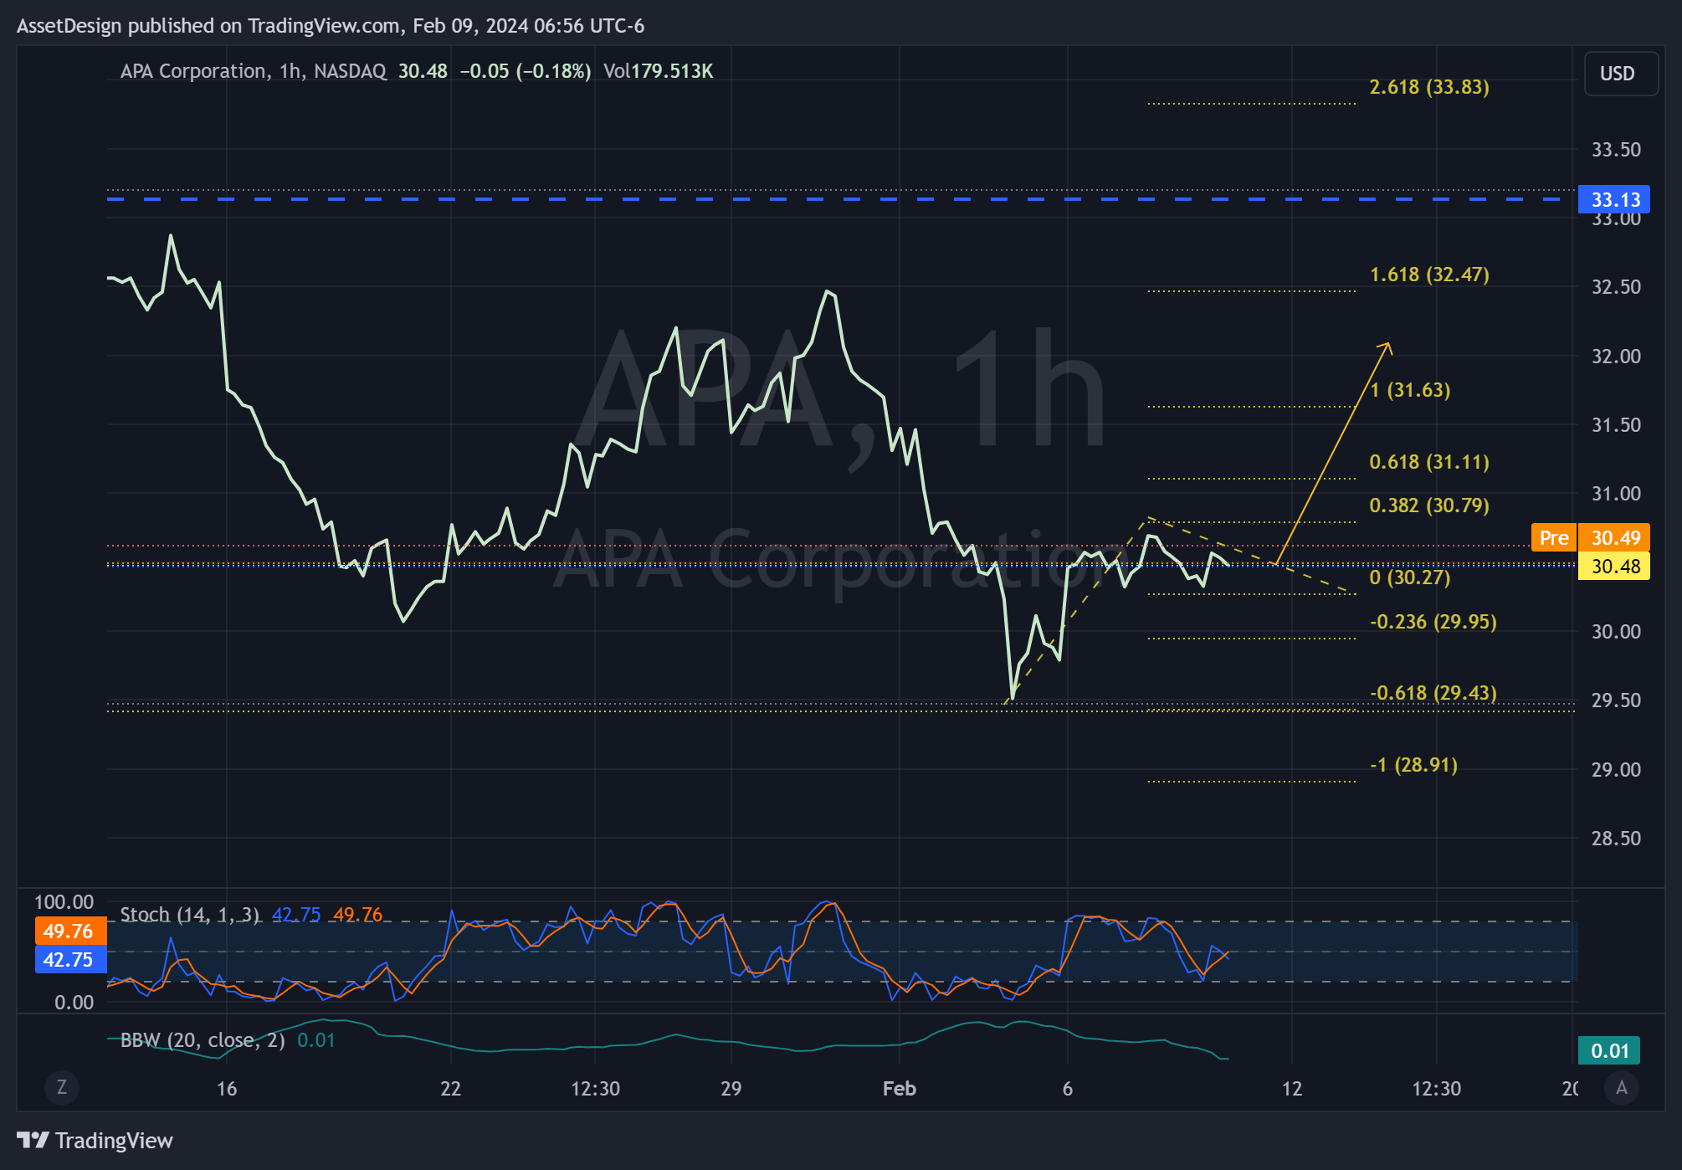Click the 0.382 (30.79) Fibonacci label
The width and height of the screenshot is (1682, 1170).
[x=1429, y=505]
